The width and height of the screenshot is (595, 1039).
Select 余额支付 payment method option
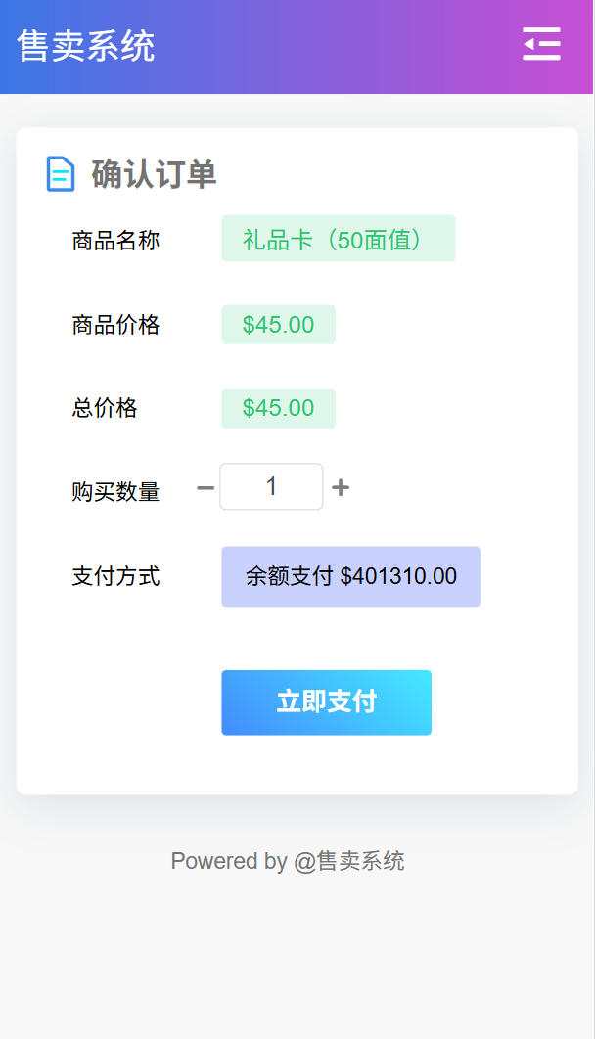click(350, 576)
